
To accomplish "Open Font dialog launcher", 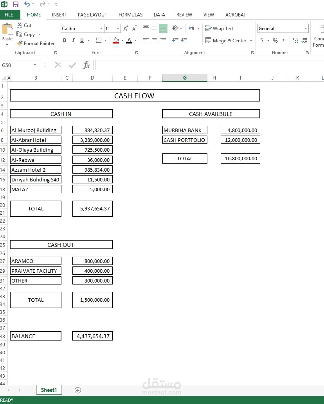I will coord(137,53).
